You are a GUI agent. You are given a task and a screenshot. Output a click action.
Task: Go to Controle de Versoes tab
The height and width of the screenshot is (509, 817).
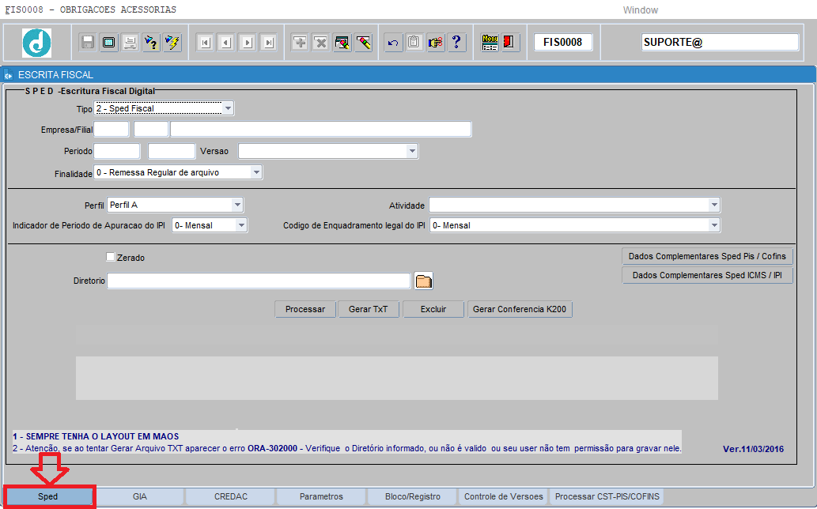pos(503,496)
